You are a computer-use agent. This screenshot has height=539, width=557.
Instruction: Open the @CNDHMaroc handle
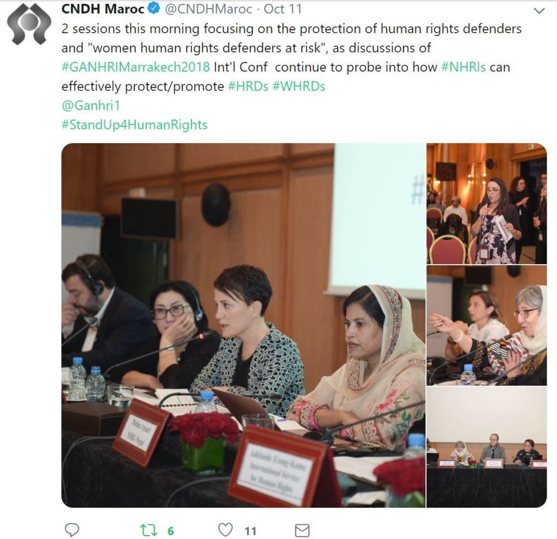pos(209,9)
